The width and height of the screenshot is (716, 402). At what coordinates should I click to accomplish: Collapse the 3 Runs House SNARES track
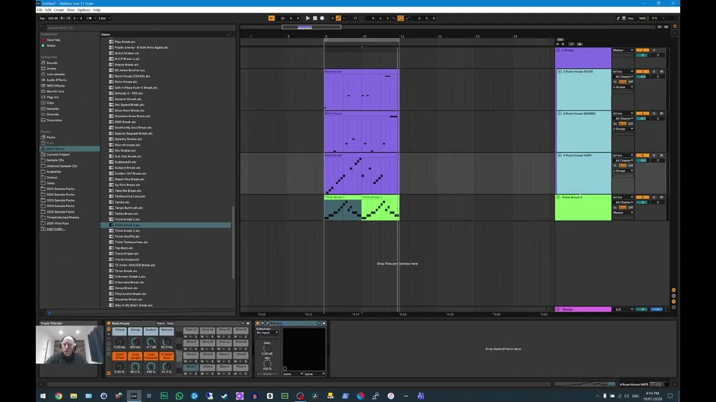(559, 113)
